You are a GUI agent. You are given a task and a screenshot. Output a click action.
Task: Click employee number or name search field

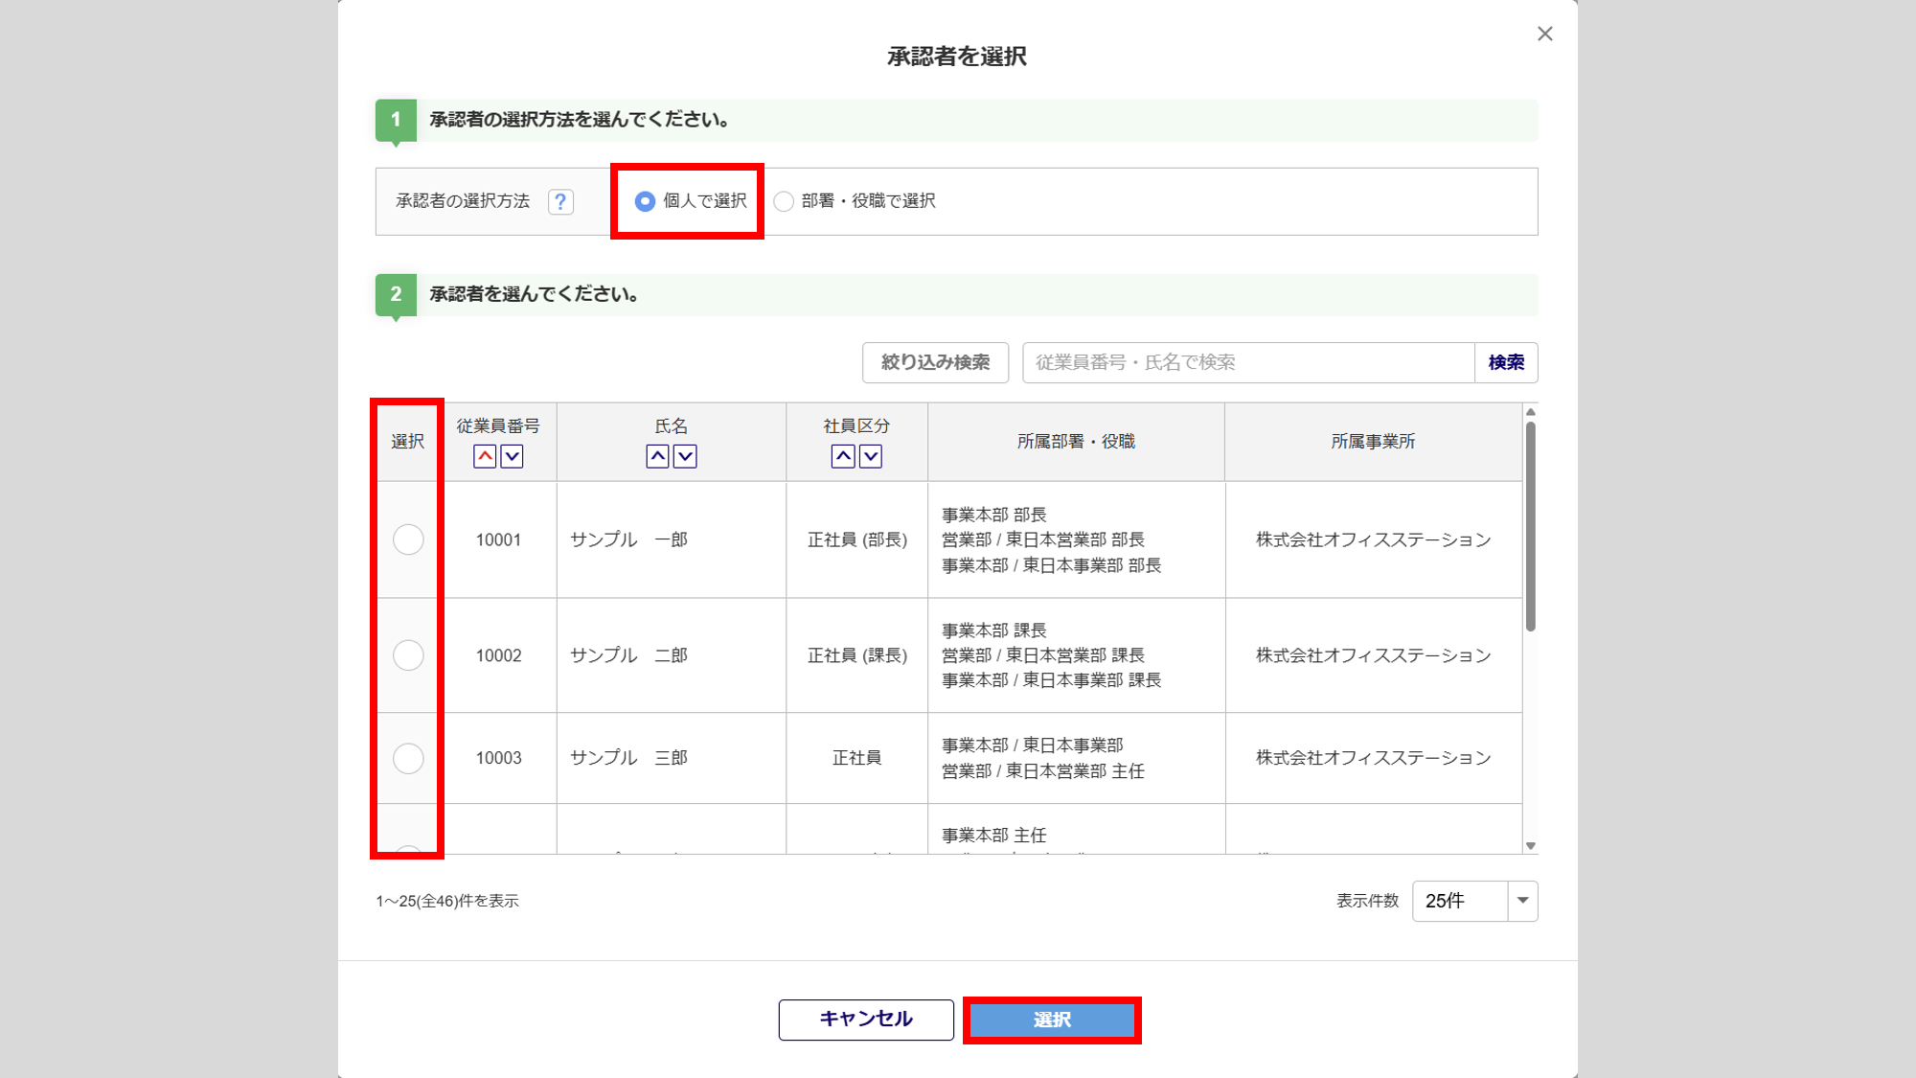1247,362
